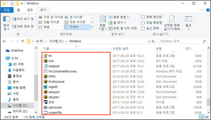The image size is (211, 120).
Task: Open the 음악 folder
Action: point(13,100)
